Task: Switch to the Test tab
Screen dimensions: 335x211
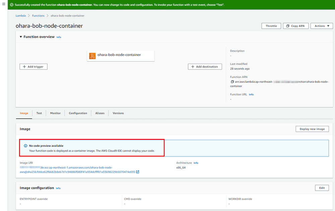Action: 39,113
